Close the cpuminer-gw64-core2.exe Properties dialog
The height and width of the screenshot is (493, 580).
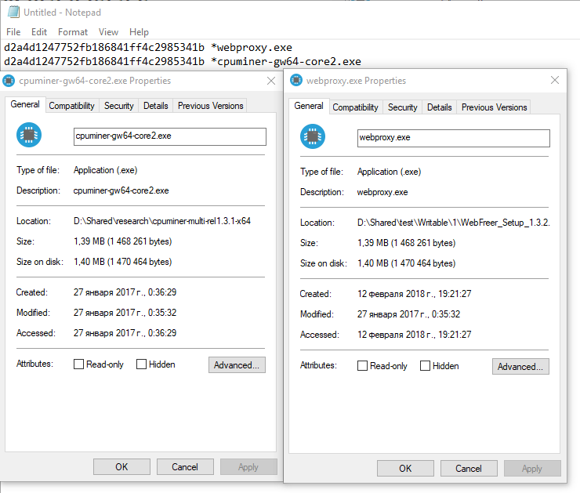click(x=271, y=81)
